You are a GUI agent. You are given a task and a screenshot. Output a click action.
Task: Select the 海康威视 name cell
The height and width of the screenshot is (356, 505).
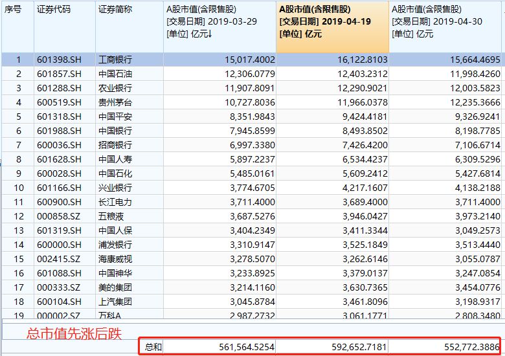(129, 259)
